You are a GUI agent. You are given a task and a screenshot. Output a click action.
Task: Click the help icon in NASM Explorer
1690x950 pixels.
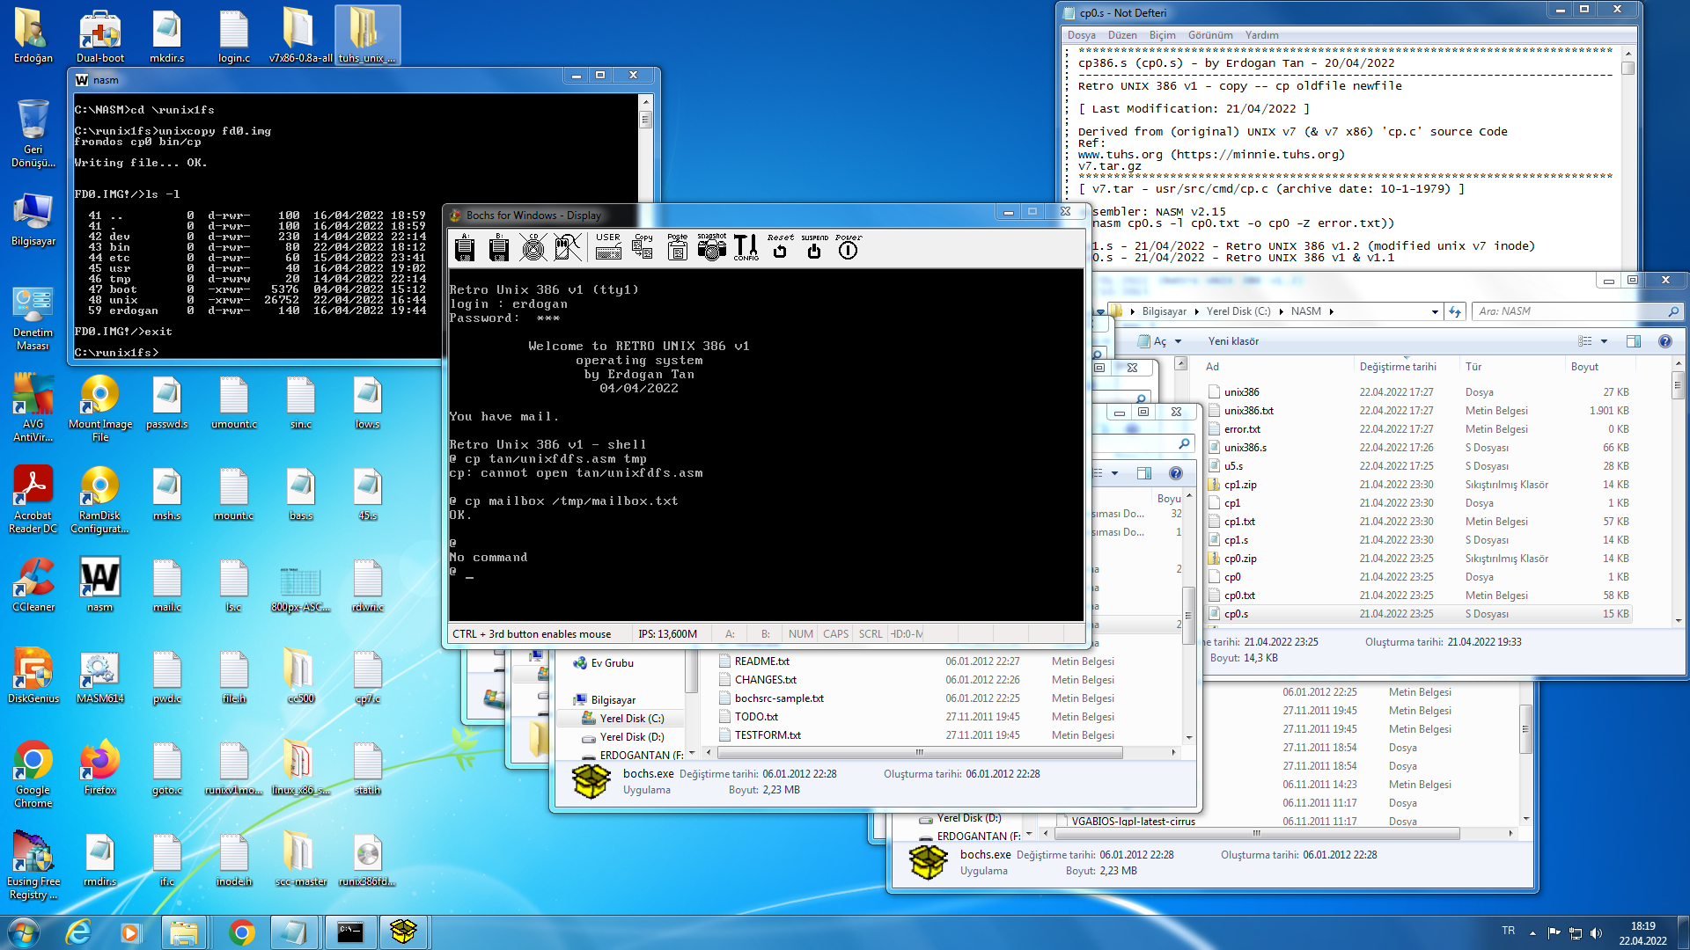[x=1665, y=341]
